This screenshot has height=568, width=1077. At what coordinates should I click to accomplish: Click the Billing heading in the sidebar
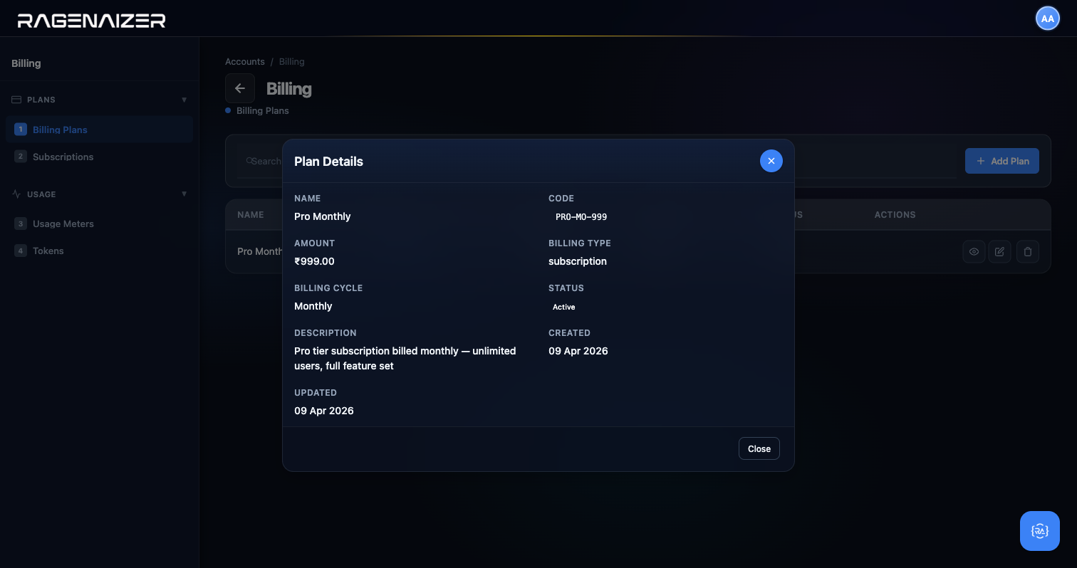pyautogui.click(x=26, y=63)
